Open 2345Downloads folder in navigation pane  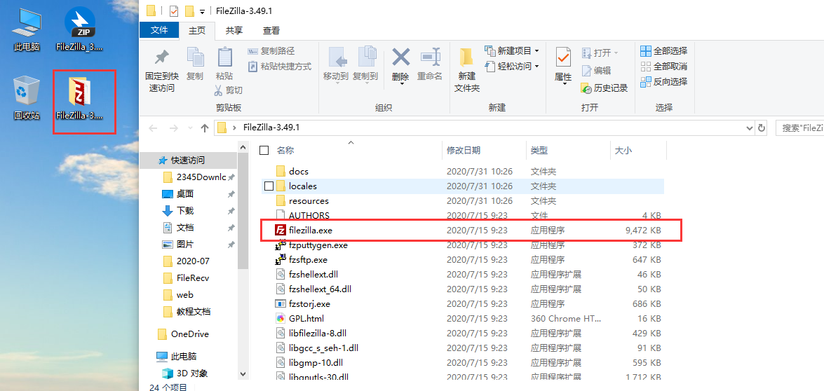click(194, 177)
